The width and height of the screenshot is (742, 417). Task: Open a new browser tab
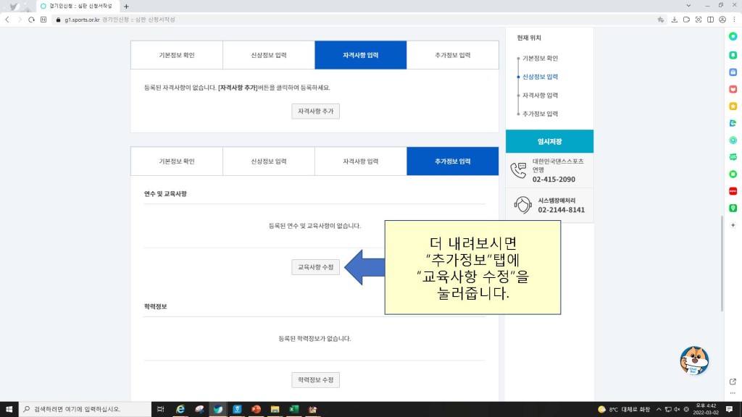pos(126,7)
